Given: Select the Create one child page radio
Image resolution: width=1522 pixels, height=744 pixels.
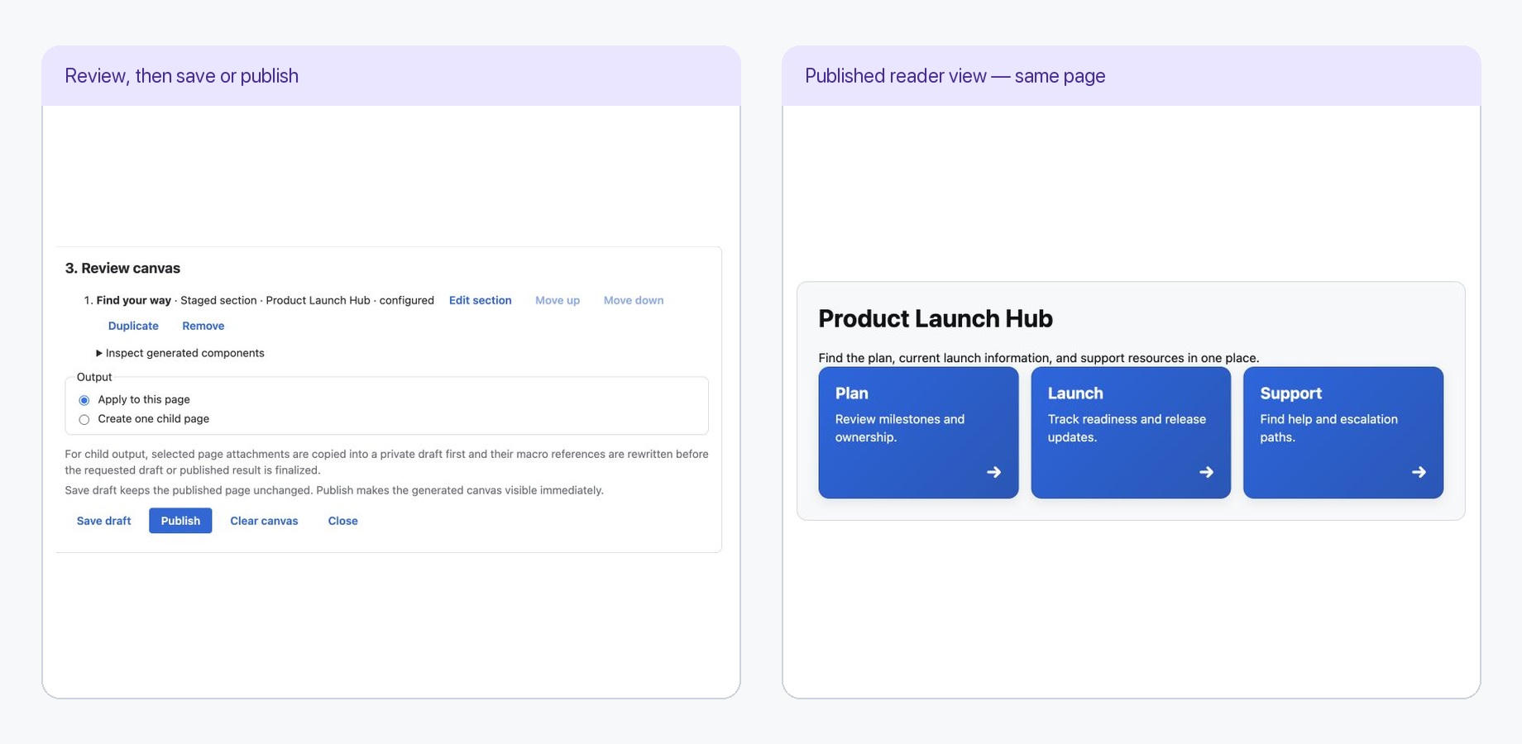Looking at the screenshot, I should [84, 419].
